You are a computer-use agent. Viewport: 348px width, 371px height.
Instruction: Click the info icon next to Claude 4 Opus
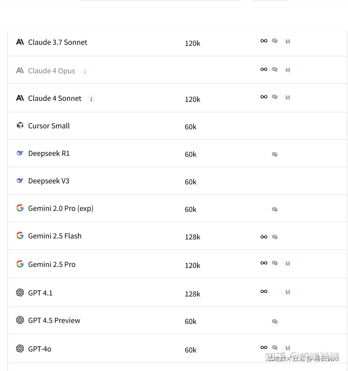pyautogui.click(x=85, y=72)
